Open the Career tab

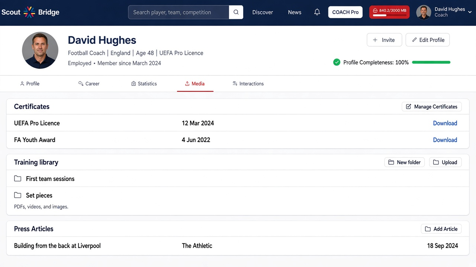coord(89,84)
